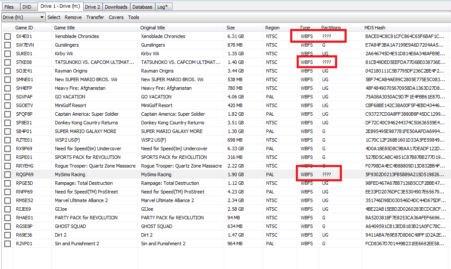Screen dimensions: 451x269
Task: Open the Remove menu
Action: pos(73,17)
